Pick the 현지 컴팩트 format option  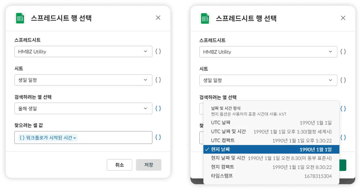[271, 167]
